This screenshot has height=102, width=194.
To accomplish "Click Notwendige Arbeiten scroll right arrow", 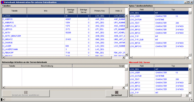I will pos(123,87).
